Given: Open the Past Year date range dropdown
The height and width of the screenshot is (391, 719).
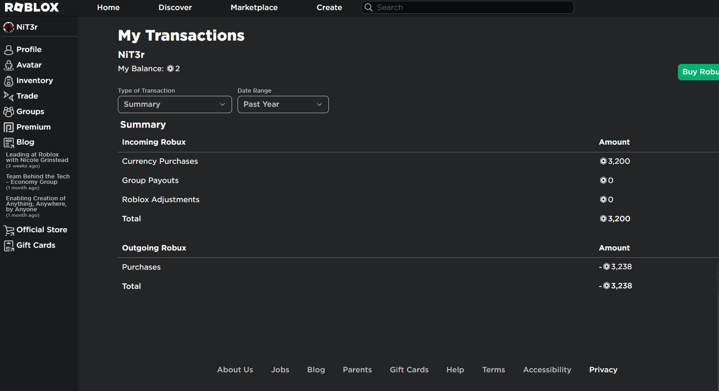Looking at the screenshot, I should (x=283, y=104).
